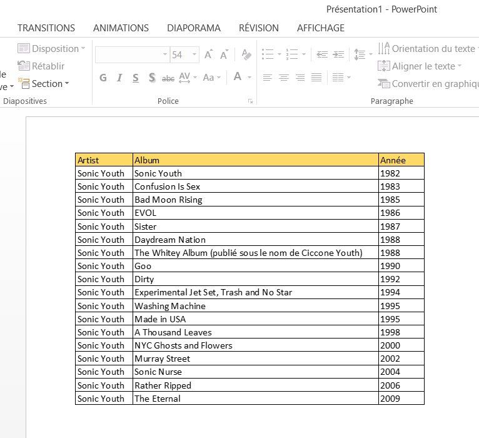Align text right
Image resolution: width=479 pixels, height=438 pixels.
pos(300,78)
